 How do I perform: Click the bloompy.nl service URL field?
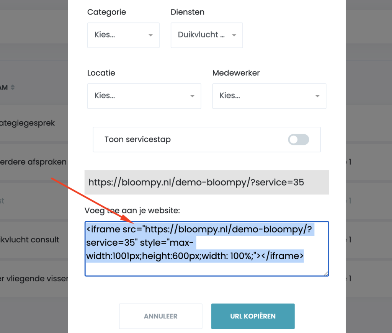point(207,182)
